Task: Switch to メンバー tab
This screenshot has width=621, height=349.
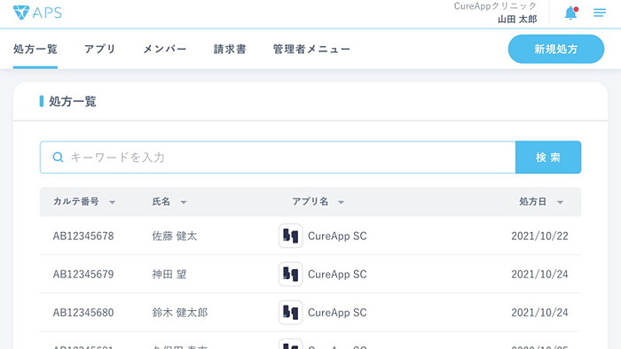Action: click(x=164, y=49)
